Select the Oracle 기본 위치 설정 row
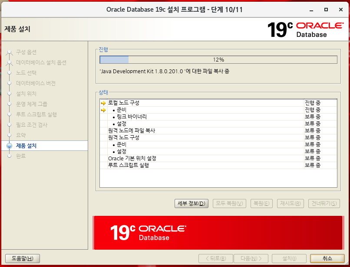Viewport: 350px width, 267px height. click(x=218, y=158)
